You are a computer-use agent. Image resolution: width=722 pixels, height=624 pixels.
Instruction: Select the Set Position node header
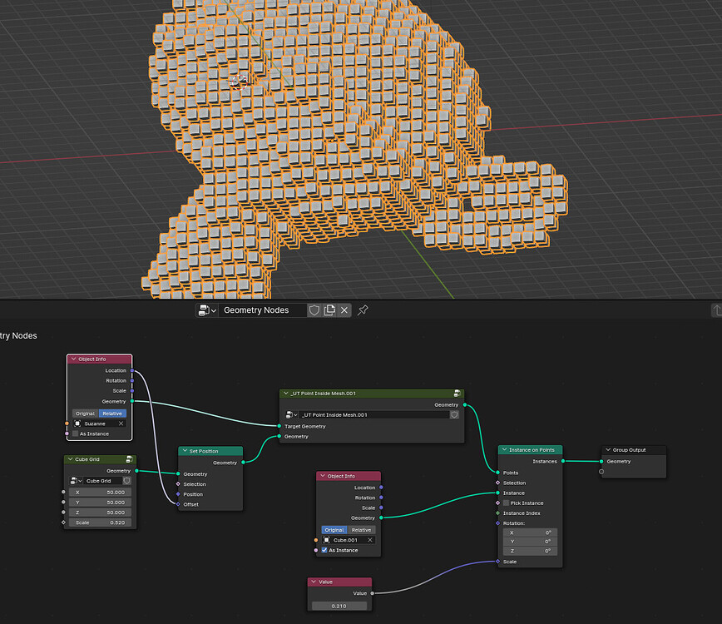coord(210,451)
